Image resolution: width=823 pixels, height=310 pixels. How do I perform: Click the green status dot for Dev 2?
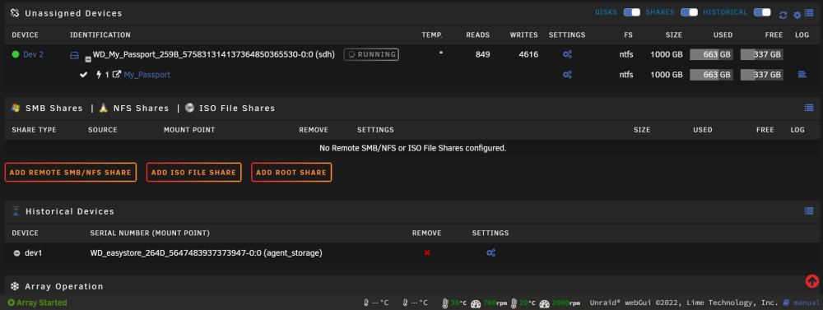(15, 54)
